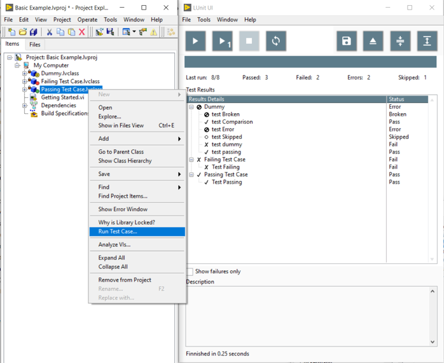Choose Remove from Project in context menu
Viewport: 444px width, 363px height.
tap(137, 280)
